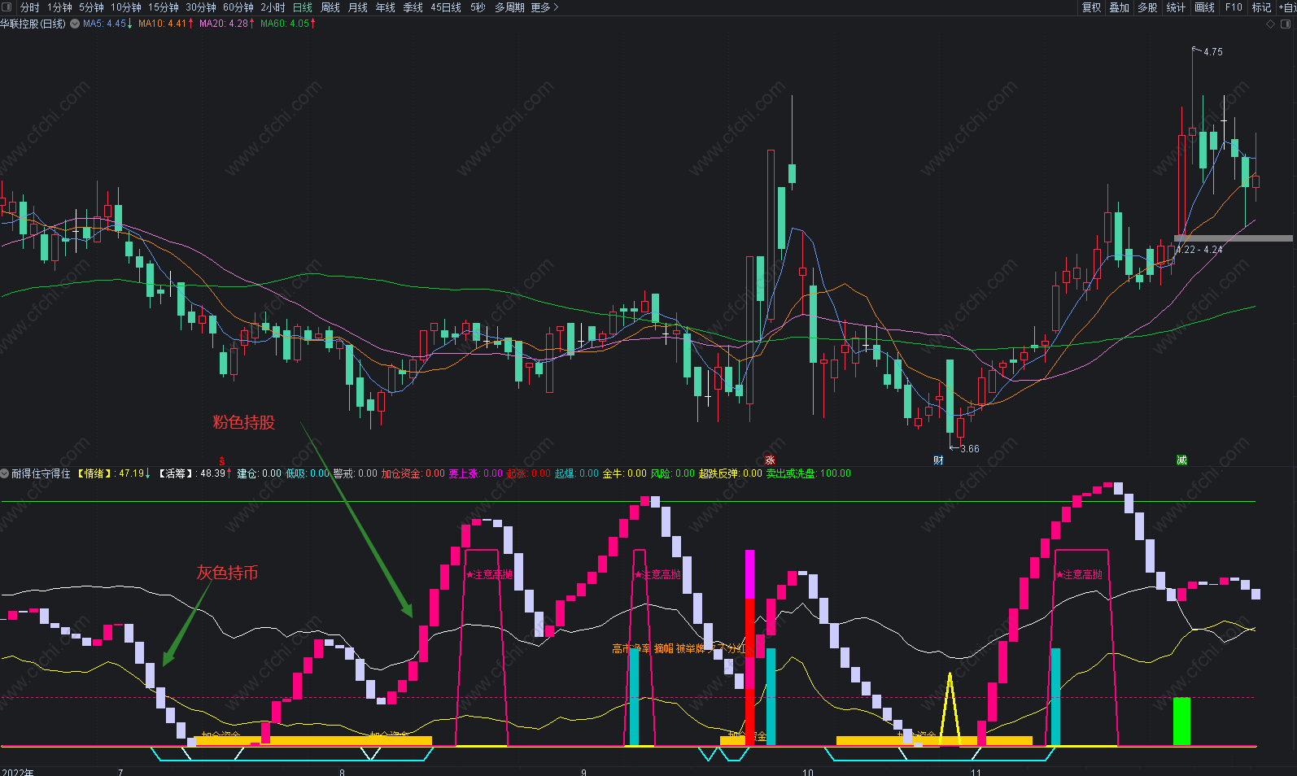Click the 4.75 high price label

click(1212, 51)
